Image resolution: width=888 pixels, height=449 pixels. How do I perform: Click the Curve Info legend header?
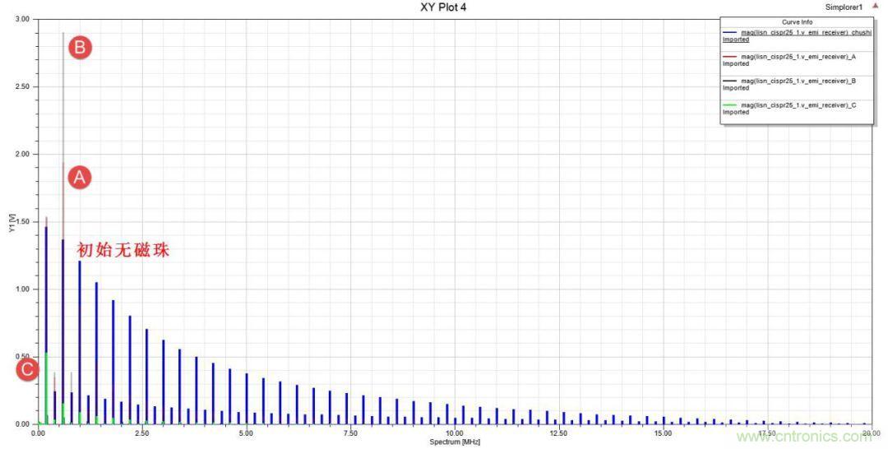coord(796,22)
